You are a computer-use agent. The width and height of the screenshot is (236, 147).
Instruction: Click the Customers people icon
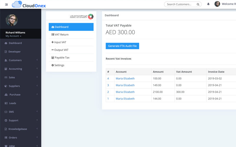6,60
